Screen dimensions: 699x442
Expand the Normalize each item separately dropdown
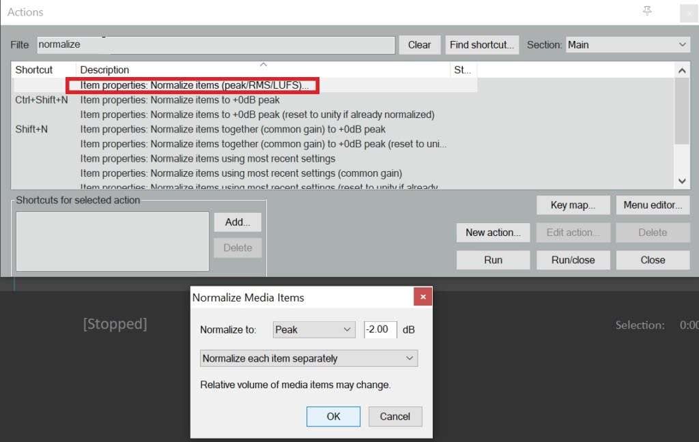(x=309, y=358)
